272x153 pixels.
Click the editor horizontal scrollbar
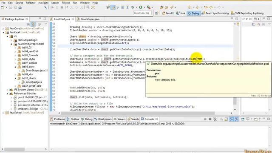click(x=138, y=113)
